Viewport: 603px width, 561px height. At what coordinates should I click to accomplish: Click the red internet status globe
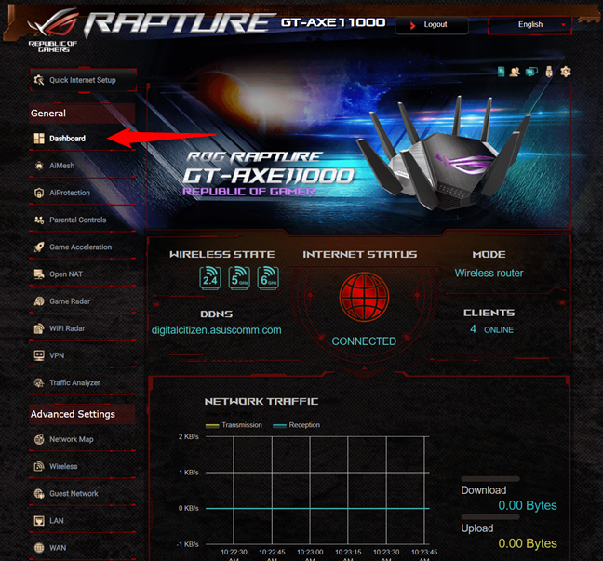coord(364,297)
